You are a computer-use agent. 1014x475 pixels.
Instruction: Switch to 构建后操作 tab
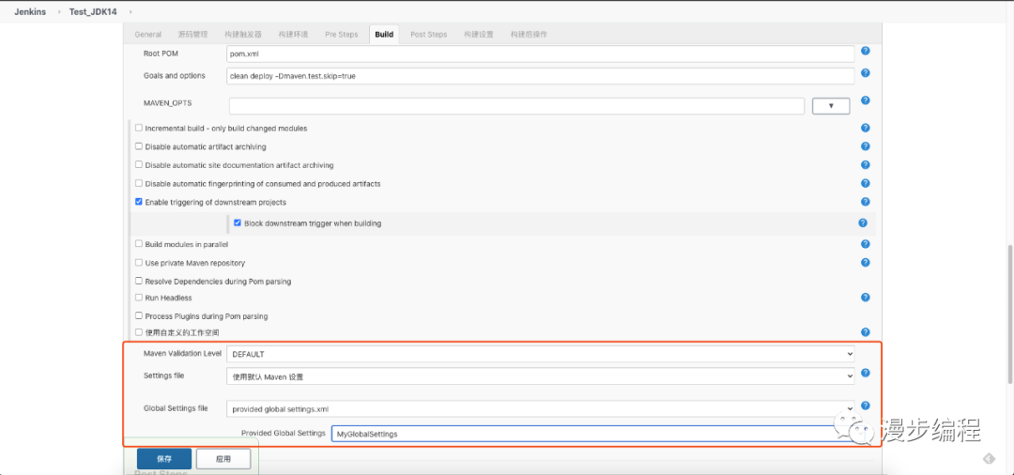529,34
